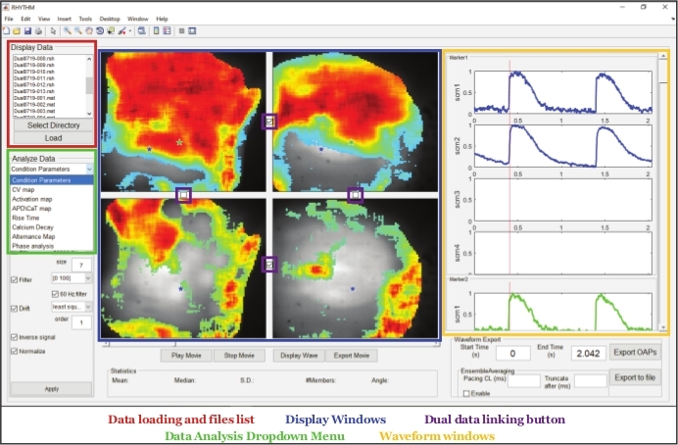678x445 pixels.
Task: Click the Start Time input field
Action: (x=512, y=353)
